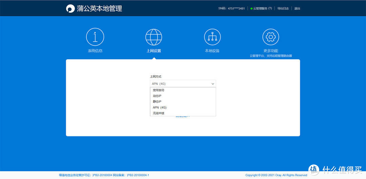The image size is (366, 179).
Task: Choose 宽带拨号 from the dropdown list
Action: coord(159,90)
